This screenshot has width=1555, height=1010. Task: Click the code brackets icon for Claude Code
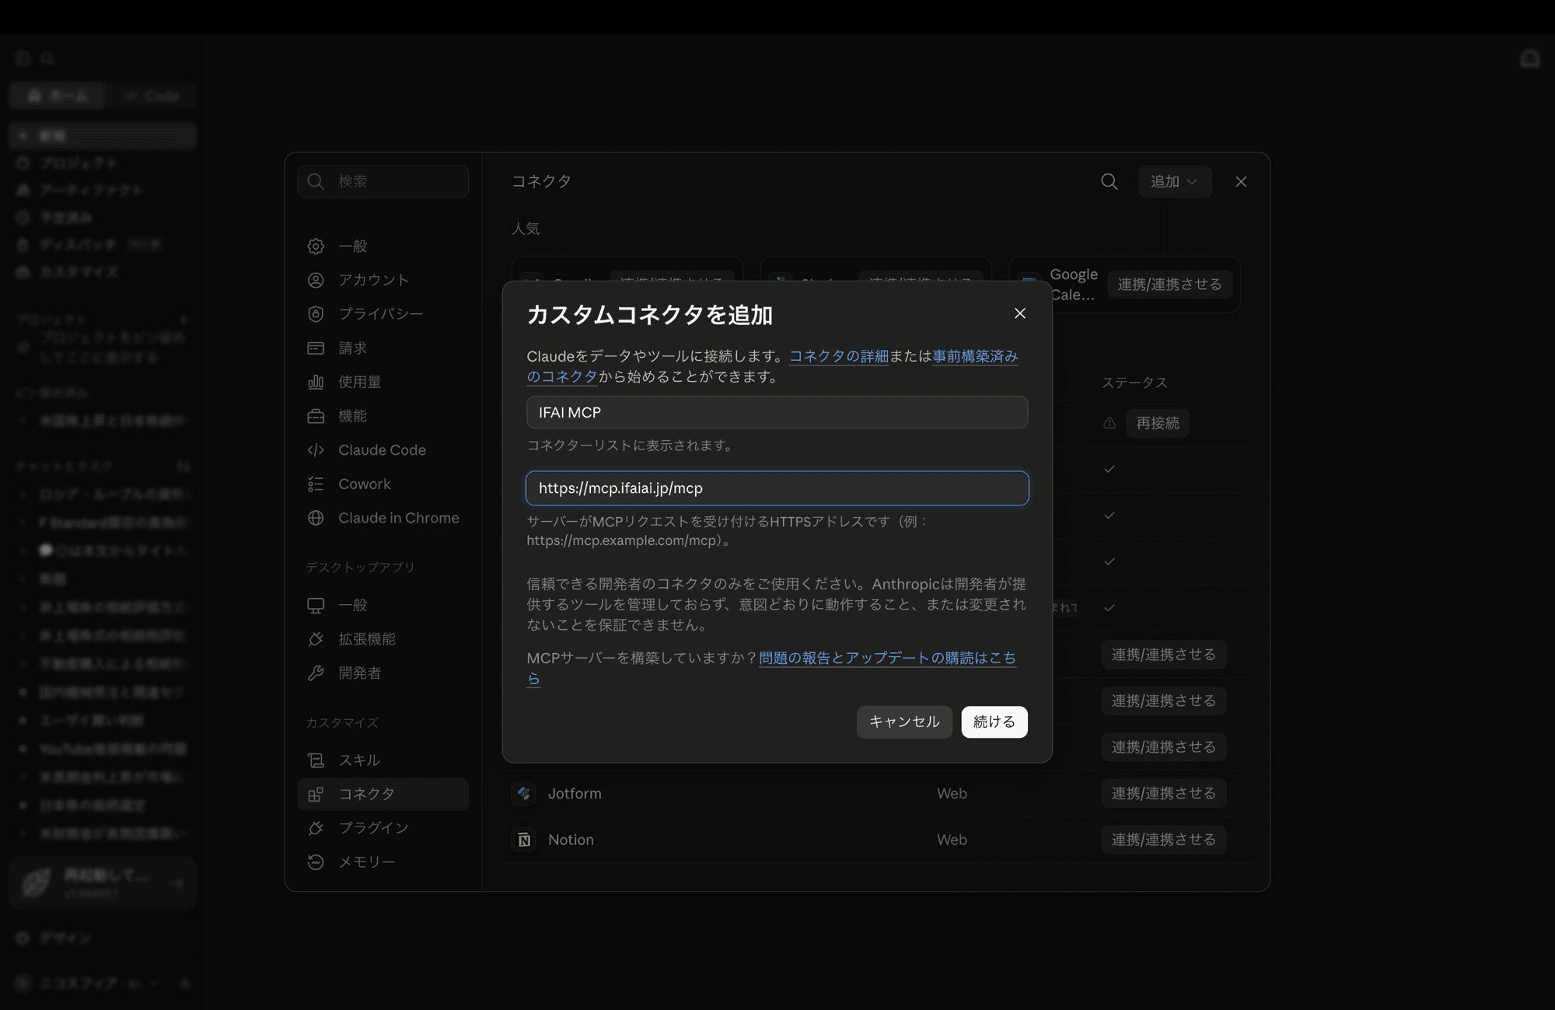point(316,450)
